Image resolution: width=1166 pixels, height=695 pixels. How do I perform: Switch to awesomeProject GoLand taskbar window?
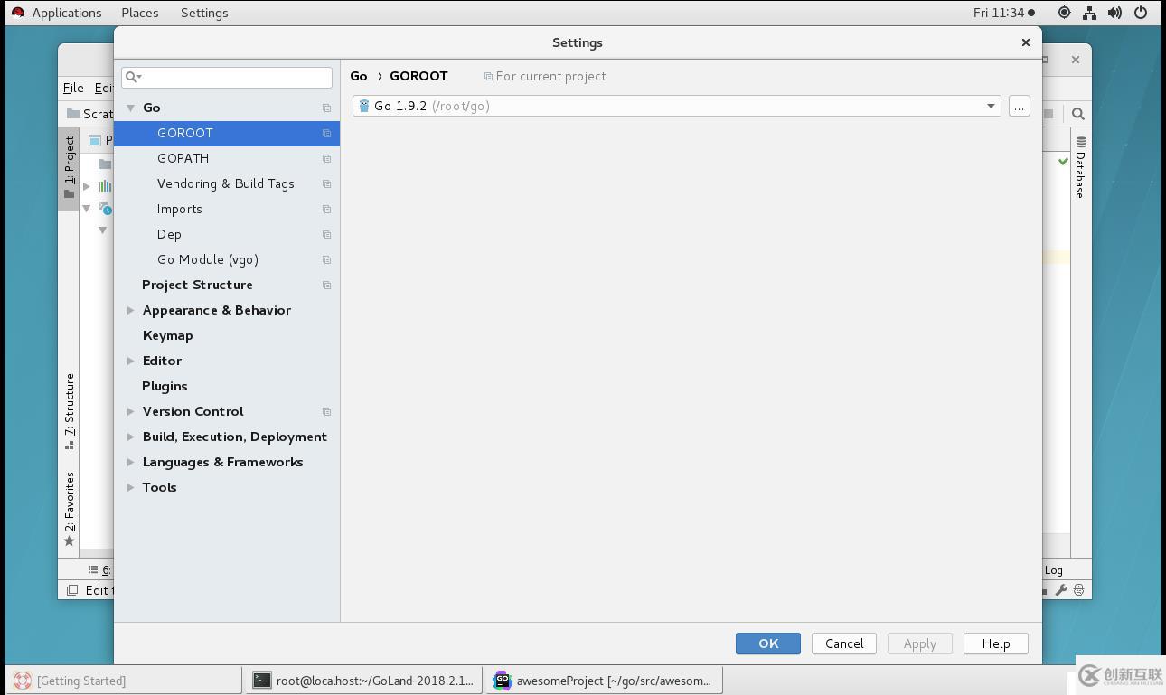[605, 681]
